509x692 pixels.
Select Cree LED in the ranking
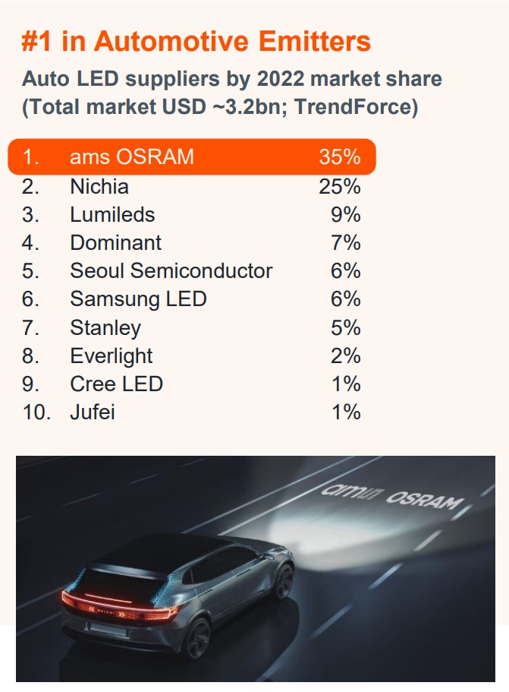point(116,384)
